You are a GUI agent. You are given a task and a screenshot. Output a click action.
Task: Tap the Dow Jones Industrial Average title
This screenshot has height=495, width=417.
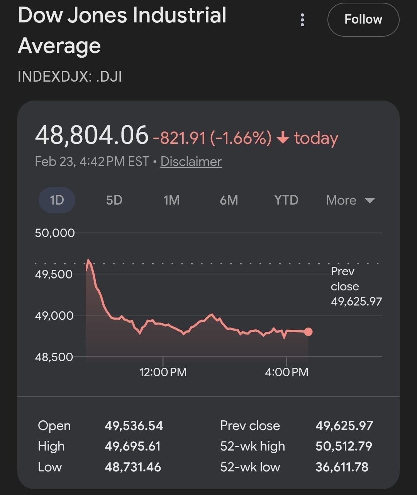pos(122,30)
